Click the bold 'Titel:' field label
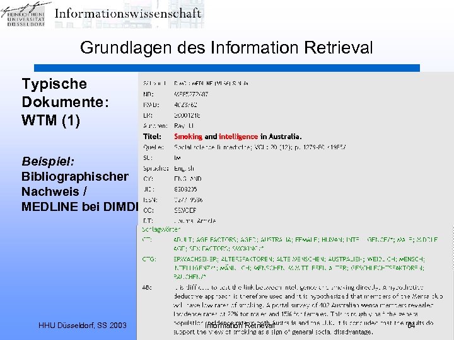The height and width of the screenshot is (340, 454). (x=152, y=137)
